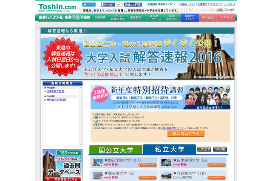Open the 入学申込 menu item
This screenshot has width=272, height=181.
tap(226, 17)
